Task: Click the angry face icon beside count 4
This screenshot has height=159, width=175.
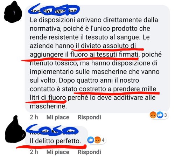Action: (98, 140)
